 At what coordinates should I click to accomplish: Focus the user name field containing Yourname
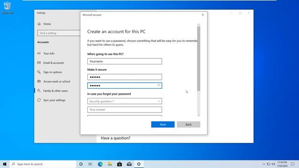pyautogui.click(x=125, y=61)
